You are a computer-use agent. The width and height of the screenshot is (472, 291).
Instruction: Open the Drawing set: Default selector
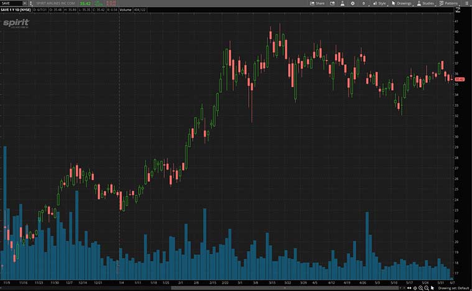point(453,288)
